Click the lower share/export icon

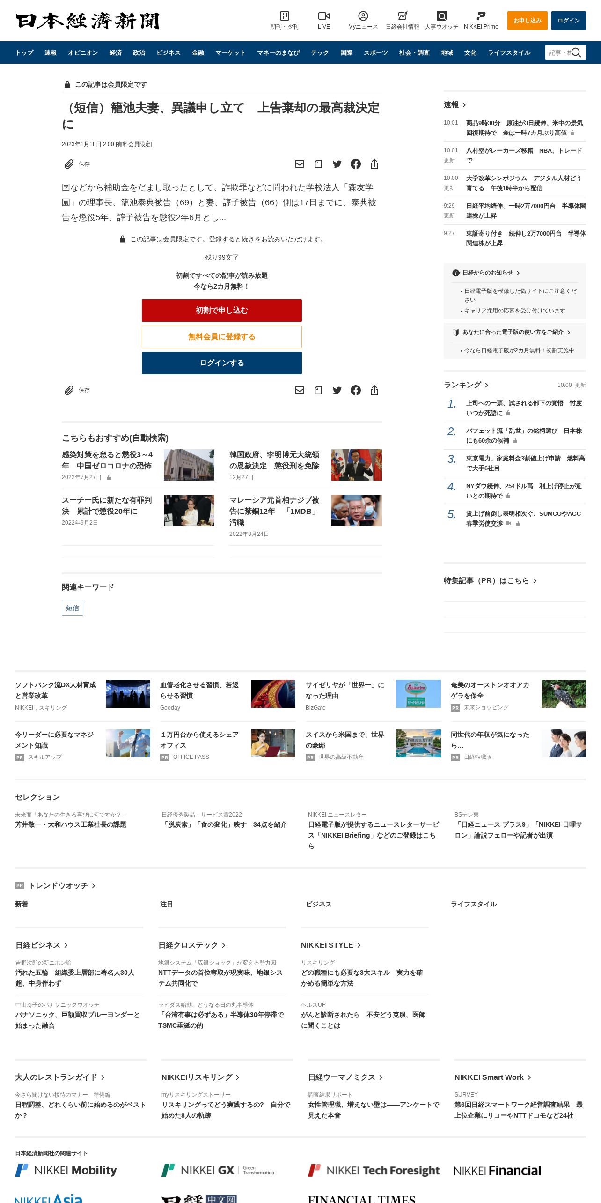374,390
